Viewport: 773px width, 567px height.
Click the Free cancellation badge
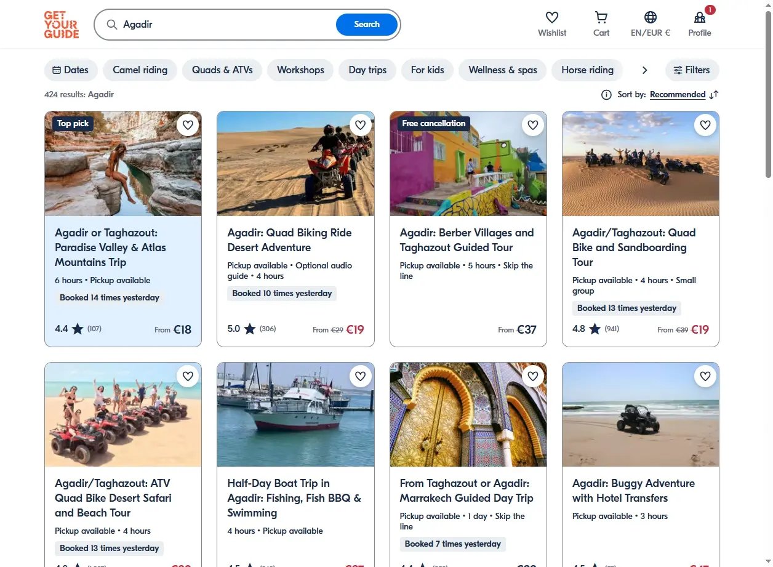tap(434, 124)
